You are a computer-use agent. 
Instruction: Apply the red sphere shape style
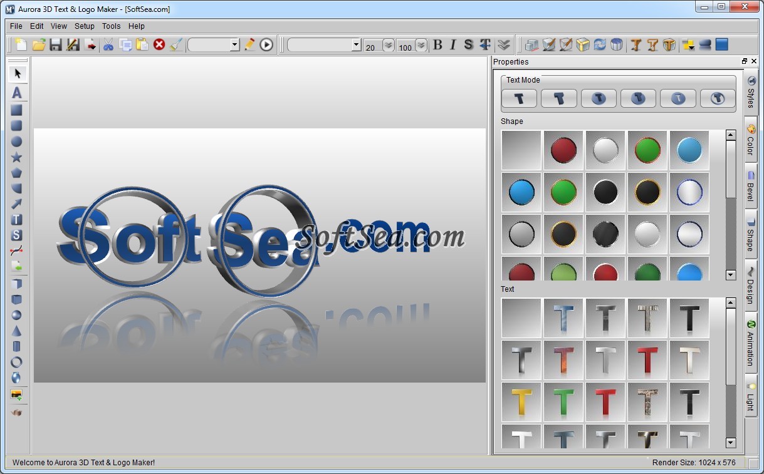pyautogui.click(x=563, y=150)
